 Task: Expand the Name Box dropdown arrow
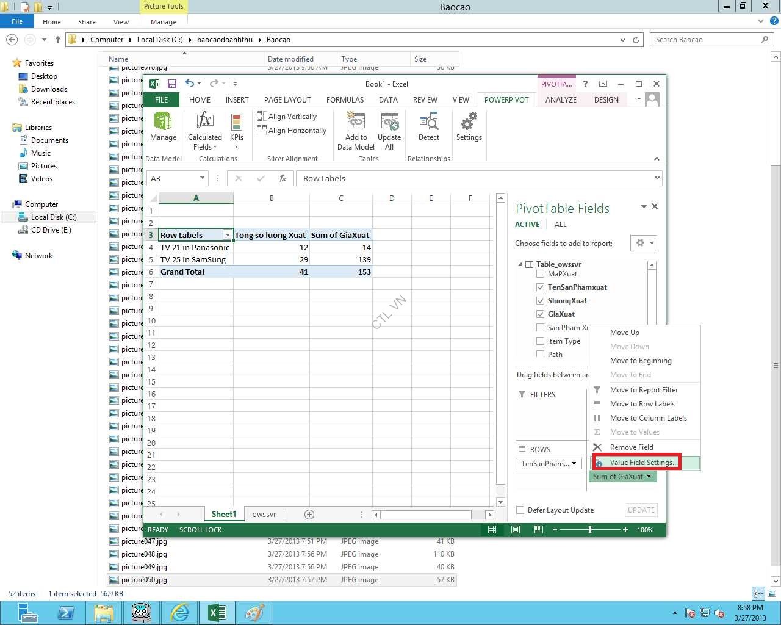click(x=202, y=178)
